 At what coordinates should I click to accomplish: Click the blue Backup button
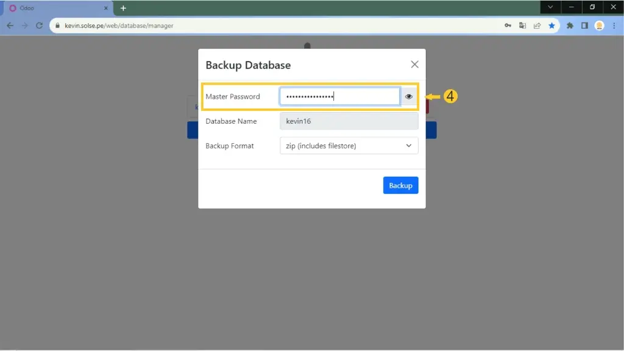pos(400,185)
